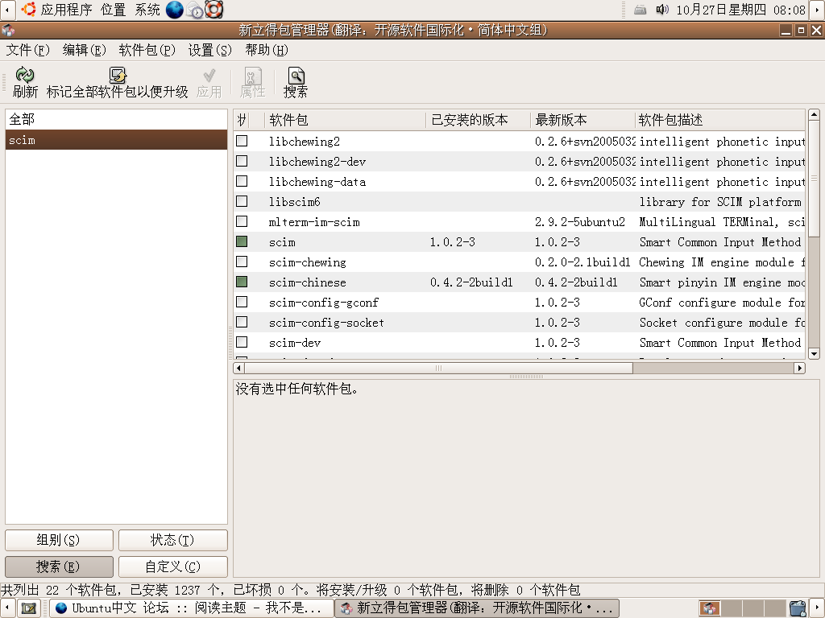Click the scim-config-gconf package name
This screenshot has height=618, width=825.
click(324, 303)
